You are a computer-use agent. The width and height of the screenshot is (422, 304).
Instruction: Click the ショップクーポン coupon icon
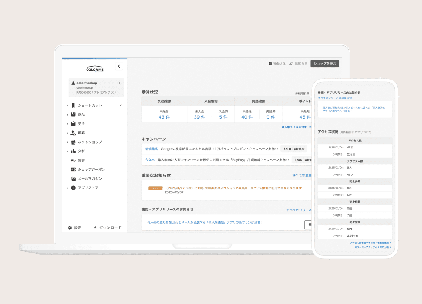tap(73, 170)
